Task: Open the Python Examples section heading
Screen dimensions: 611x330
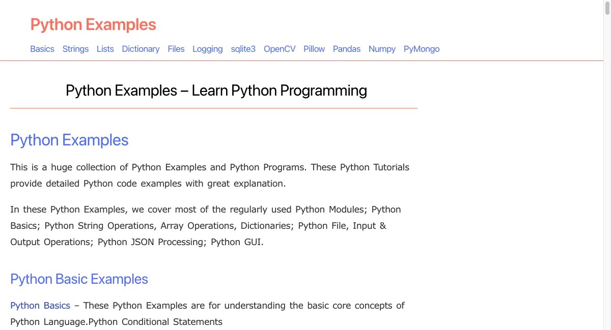Action: (x=69, y=140)
